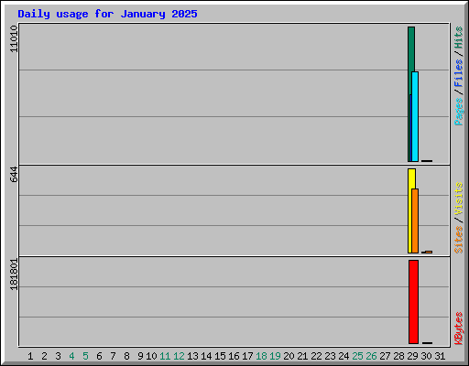Screen dimensions: 469x366
Task: Click the Sites legend label
Action: click(458, 240)
